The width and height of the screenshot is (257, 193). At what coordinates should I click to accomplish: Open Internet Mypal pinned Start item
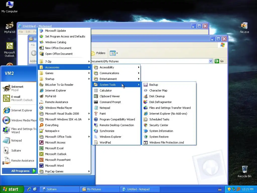(x=19, y=88)
